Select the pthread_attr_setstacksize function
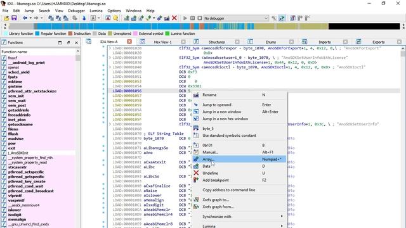Viewport: 406px width, 228px height. coord(32,91)
